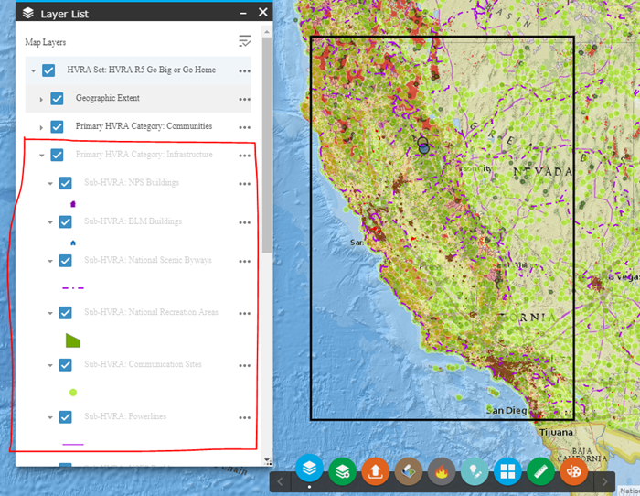Image resolution: width=640 pixels, height=496 pixels.
Task: Collapse Infrastructure category group
Action: [42, 156]
